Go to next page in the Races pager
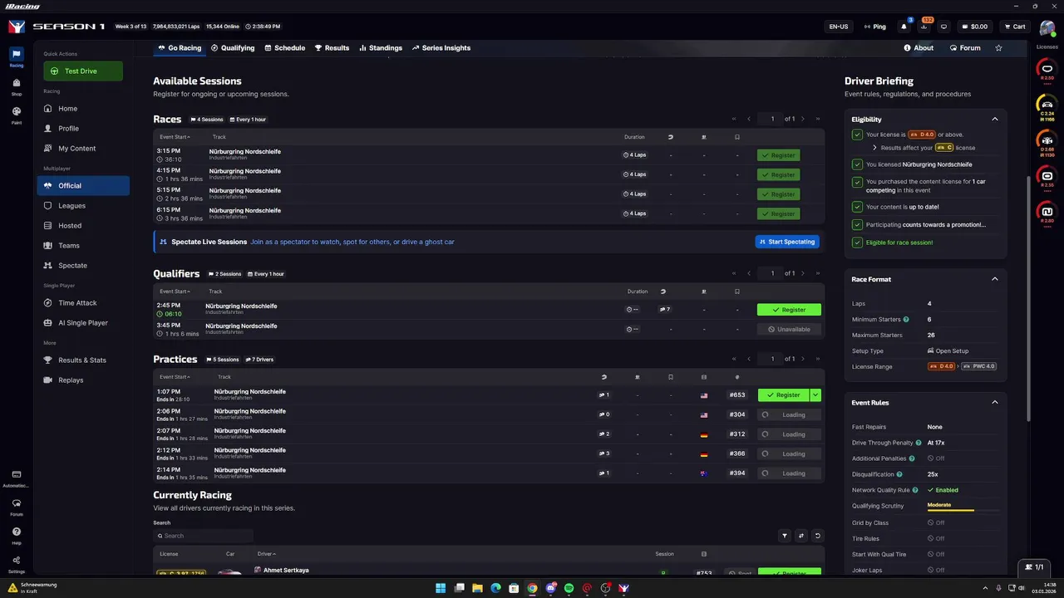 pyautogui.click(x=802, y=119)
